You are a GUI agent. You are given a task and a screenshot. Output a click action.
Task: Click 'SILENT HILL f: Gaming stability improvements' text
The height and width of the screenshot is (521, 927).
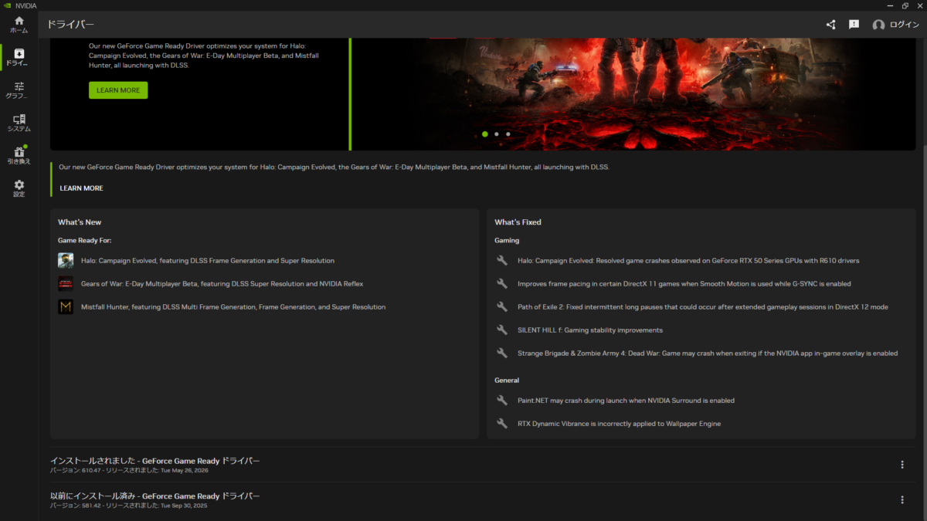[590, 330]
